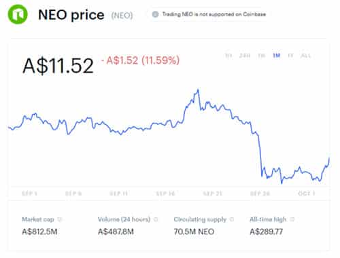Click the red A$1.52 (11.59%) change
Viewport: 340px width, 258px height.
(141, 60)
